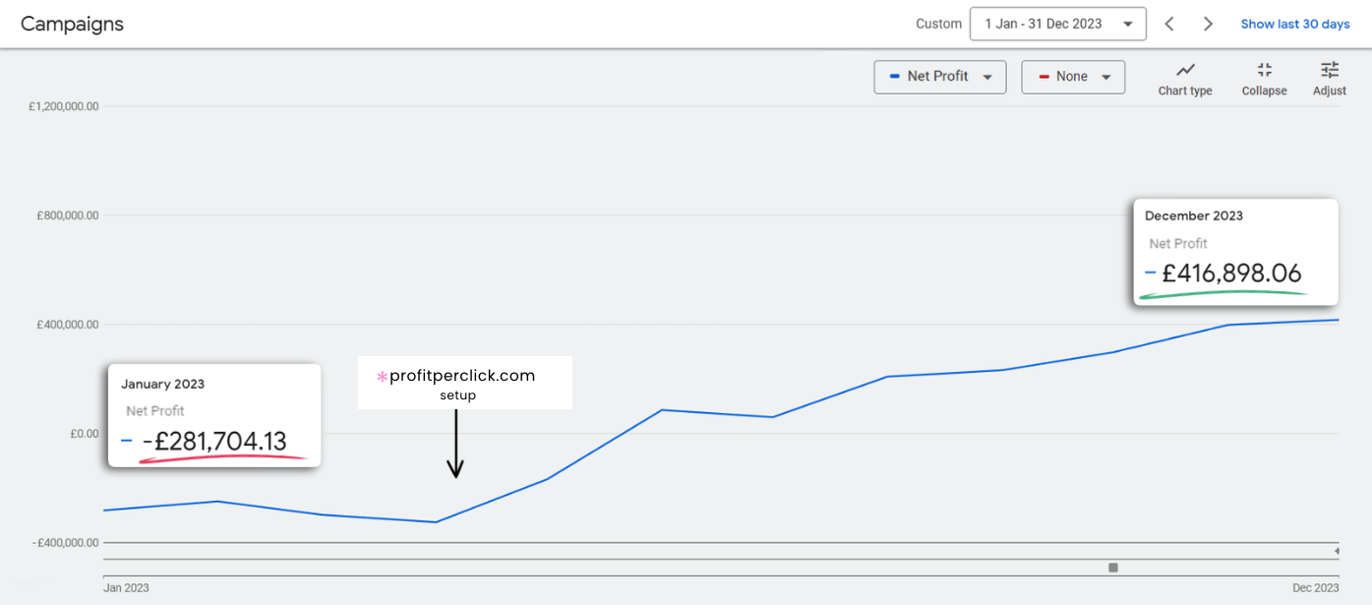Open the Chart type selector
The width and height of the screenshot is (1372, 605).
click(1185, 79)
